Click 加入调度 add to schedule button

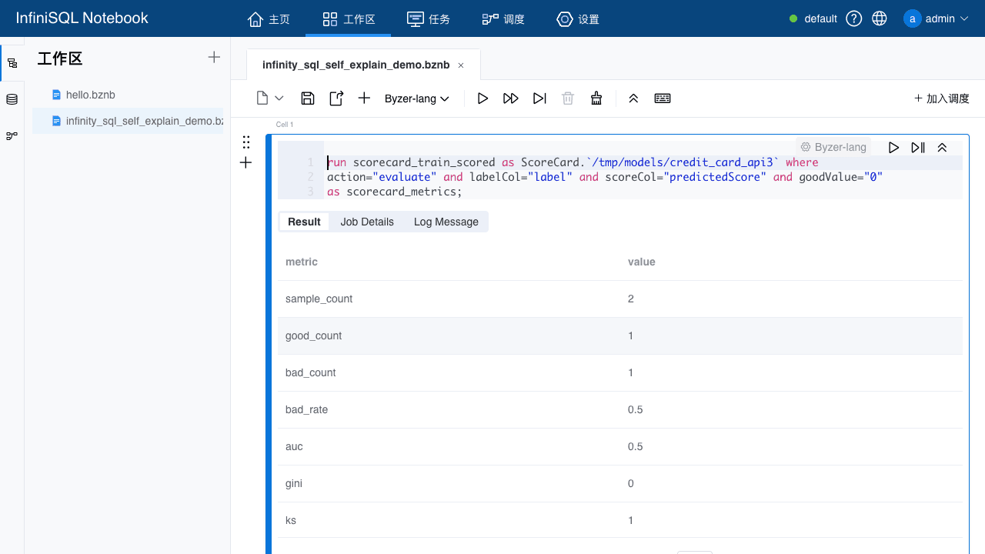(942, 98)
